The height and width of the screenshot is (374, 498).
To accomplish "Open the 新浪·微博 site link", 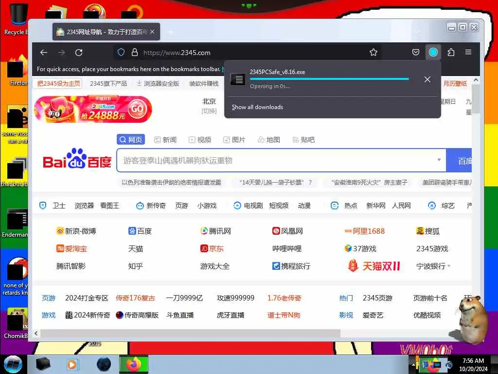I will coord(76,231).
